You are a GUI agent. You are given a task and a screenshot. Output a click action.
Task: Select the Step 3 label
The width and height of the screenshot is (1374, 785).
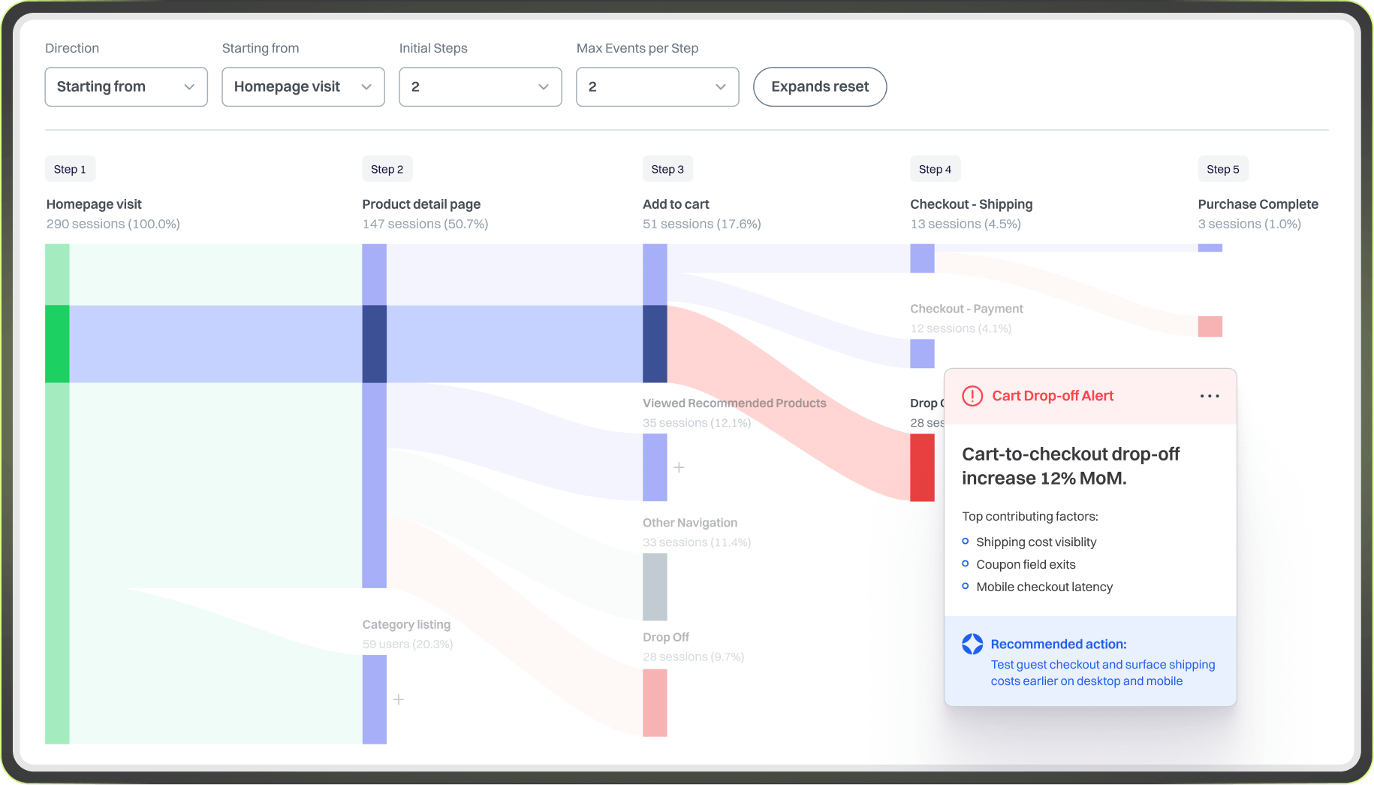click(667, 169)
